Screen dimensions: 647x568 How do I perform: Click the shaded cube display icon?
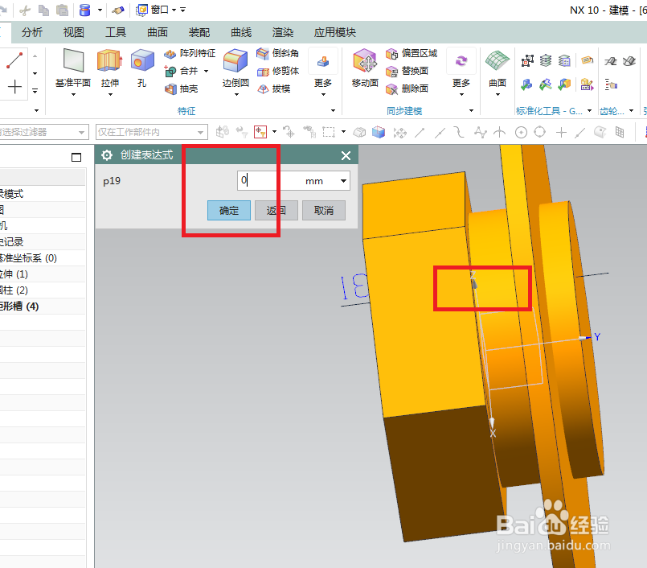[x=379, y=132]
